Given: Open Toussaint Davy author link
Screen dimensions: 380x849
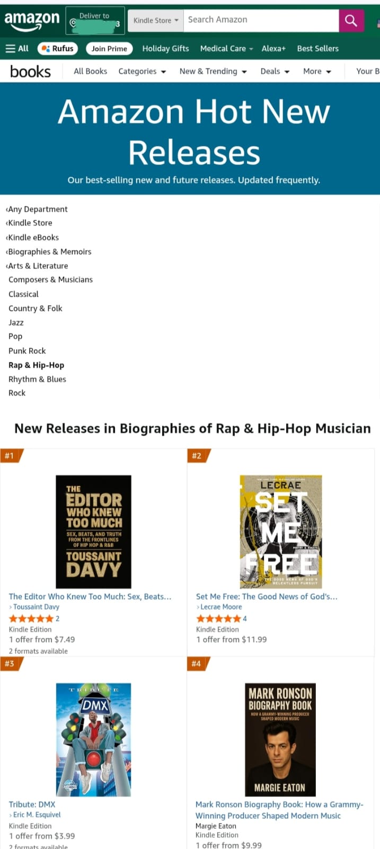Looking at the screenshot, I should [36, 607].
